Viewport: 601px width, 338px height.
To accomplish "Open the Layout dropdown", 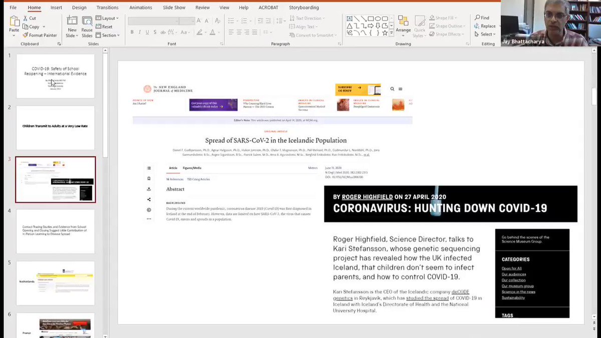I will pyautogui.click(x=107, y=18).
